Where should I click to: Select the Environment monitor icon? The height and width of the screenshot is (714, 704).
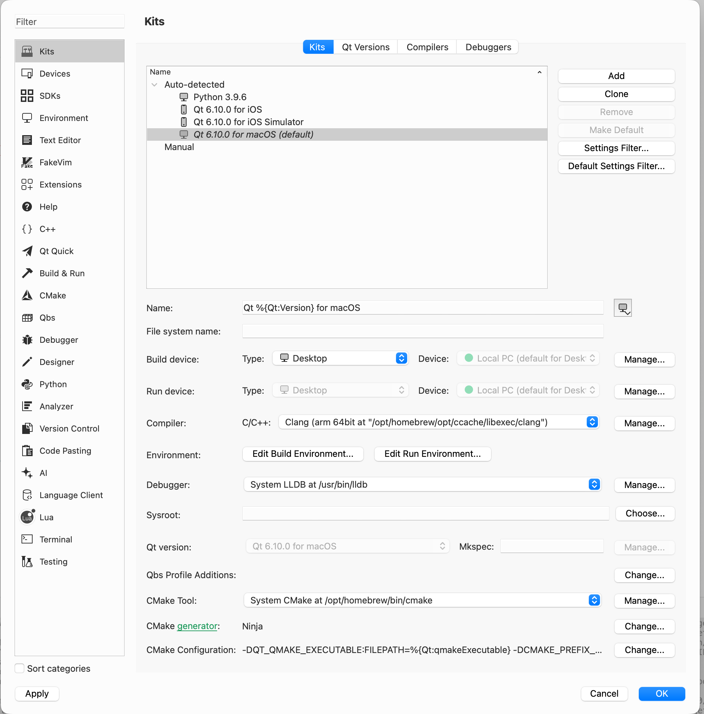(27, 118)
